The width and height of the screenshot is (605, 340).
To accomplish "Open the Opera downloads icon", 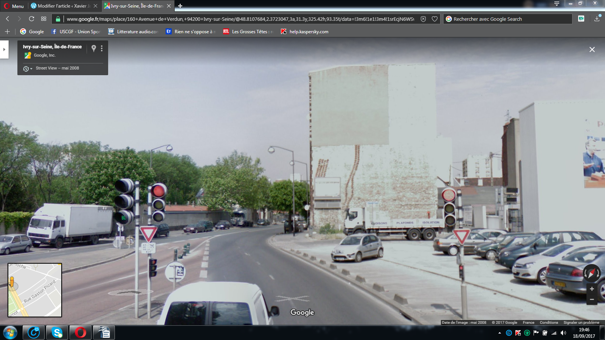I will tap(597, 19).
